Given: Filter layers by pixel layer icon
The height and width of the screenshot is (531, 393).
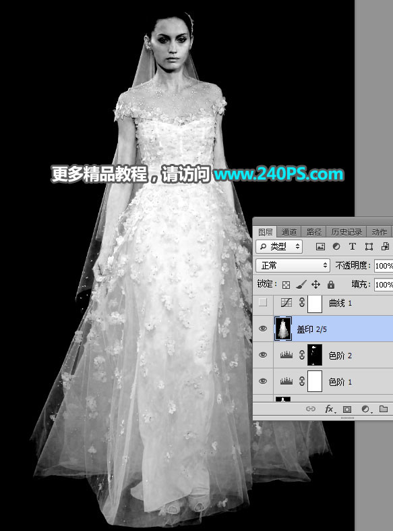Looking at the screenshot, I should 320,246.
